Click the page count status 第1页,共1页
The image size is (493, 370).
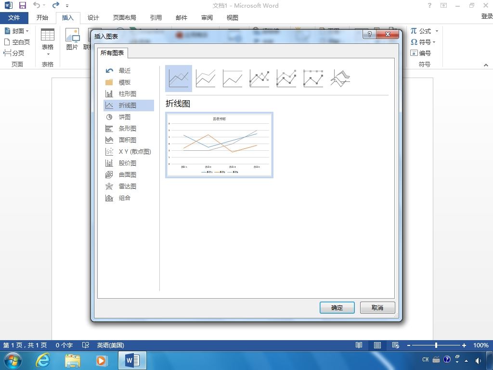[25, 345]
